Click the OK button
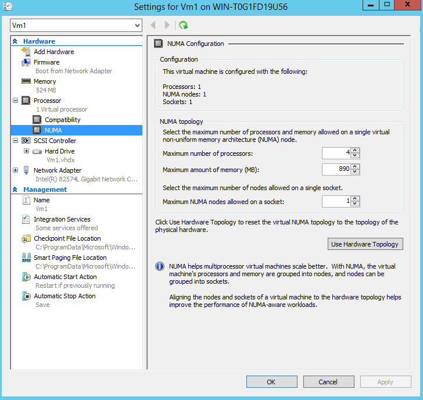423x400 pixels. [x=272, y=381]
